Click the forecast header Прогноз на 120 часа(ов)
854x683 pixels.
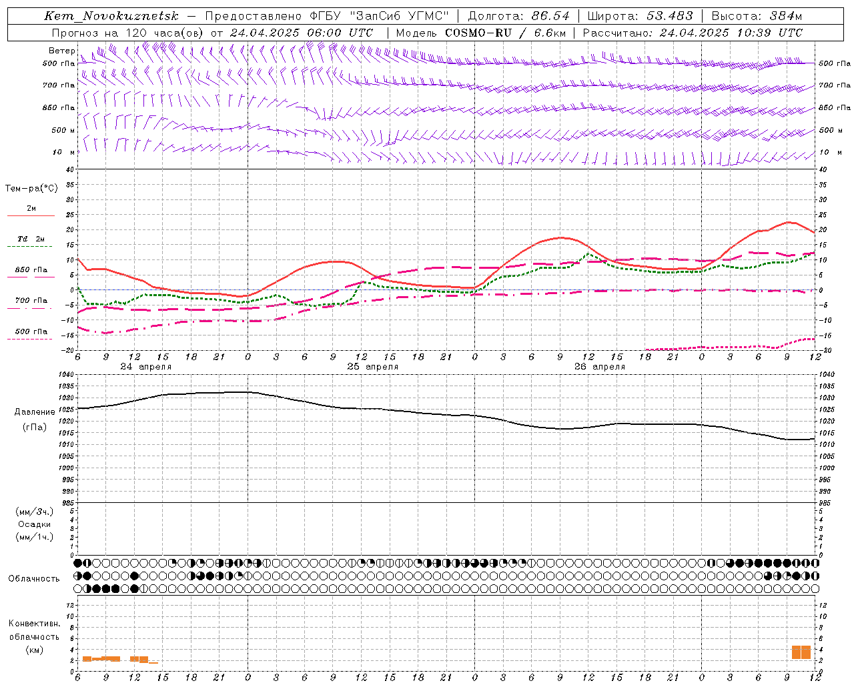point(128,33)
